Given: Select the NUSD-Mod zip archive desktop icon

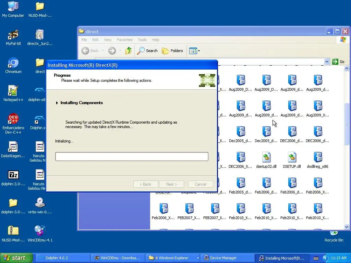Looking at the screenshot, I should coord(13,234).
